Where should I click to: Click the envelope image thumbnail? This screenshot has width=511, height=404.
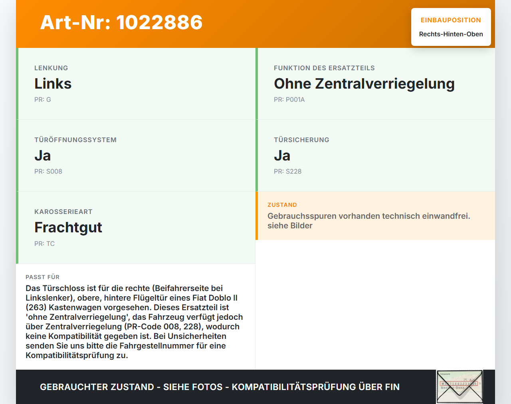point(459,386)
